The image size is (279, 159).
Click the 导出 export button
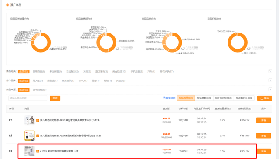(265, 98)
